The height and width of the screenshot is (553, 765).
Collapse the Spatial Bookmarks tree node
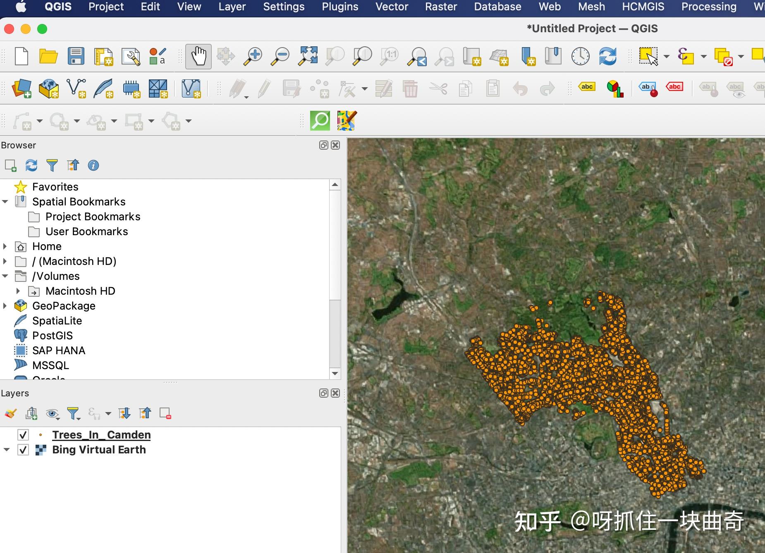(5, 202)
